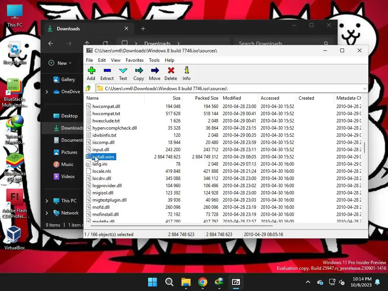388x291 pixels.
Task: Open the 7-Zip path dropdown arrow
Action: [365, 89]
